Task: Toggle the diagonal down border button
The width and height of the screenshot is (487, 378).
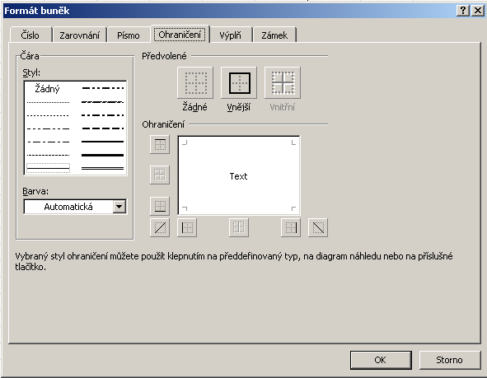Action: point(318,227)
